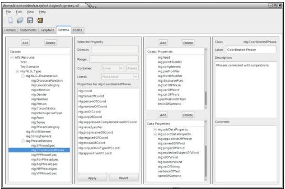Image resolution: width=285 pixels, height=189 pixels.
Task: Select nlg:CoordinatedPhrase class
Action: (x=48, y=150)
